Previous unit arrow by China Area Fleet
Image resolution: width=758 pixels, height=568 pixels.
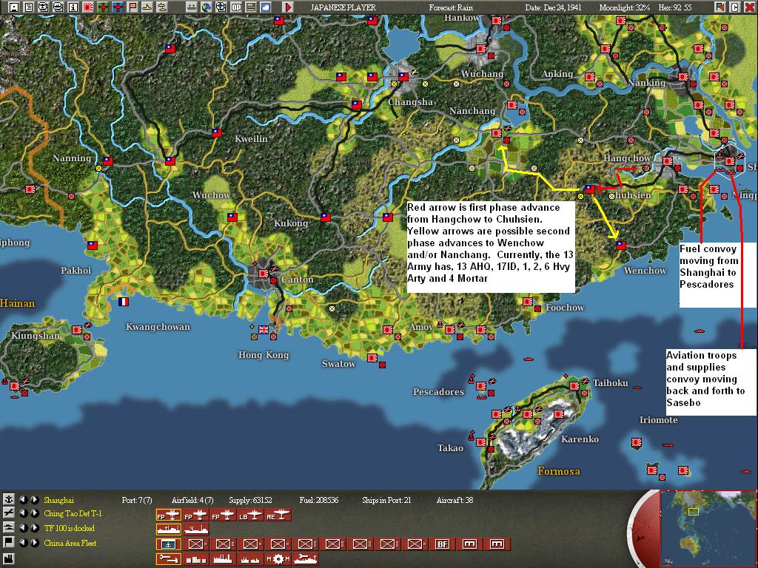tap(23, 542)
